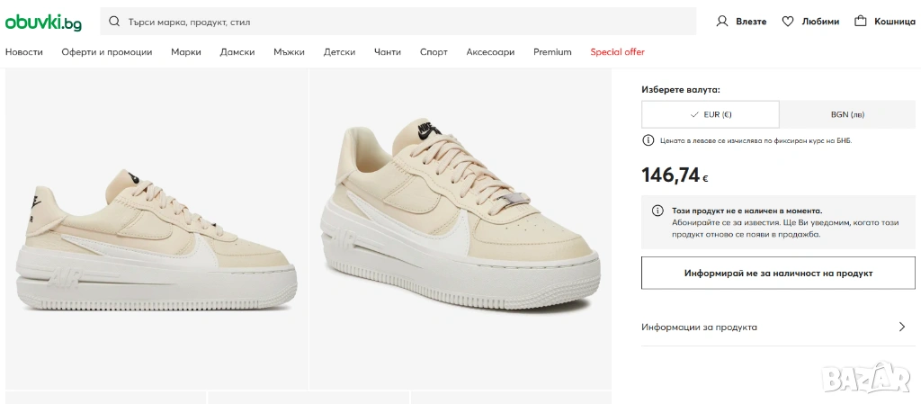This screenshot has height=404, width=921.
Task: Click the Влезте login link
Action: point(751,22)
